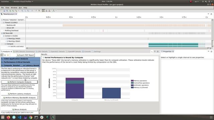Switch to the Console tab
Image resolution: width=214 pixels, height=120 pixels.
pyautogui.click(x=87, y=52)
